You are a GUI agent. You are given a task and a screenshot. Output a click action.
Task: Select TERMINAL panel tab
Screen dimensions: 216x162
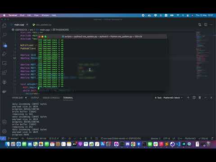coord(68,98)
